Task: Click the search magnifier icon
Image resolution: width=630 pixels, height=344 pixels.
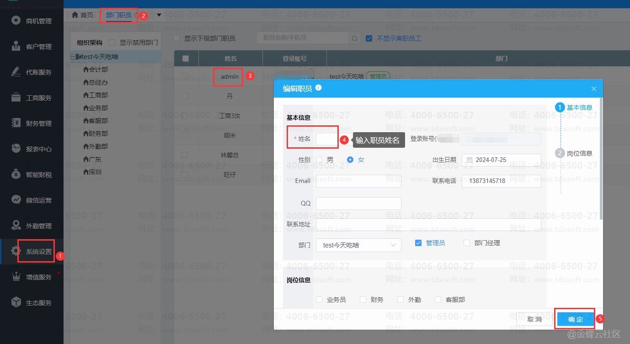Action: tap(355, 38)
